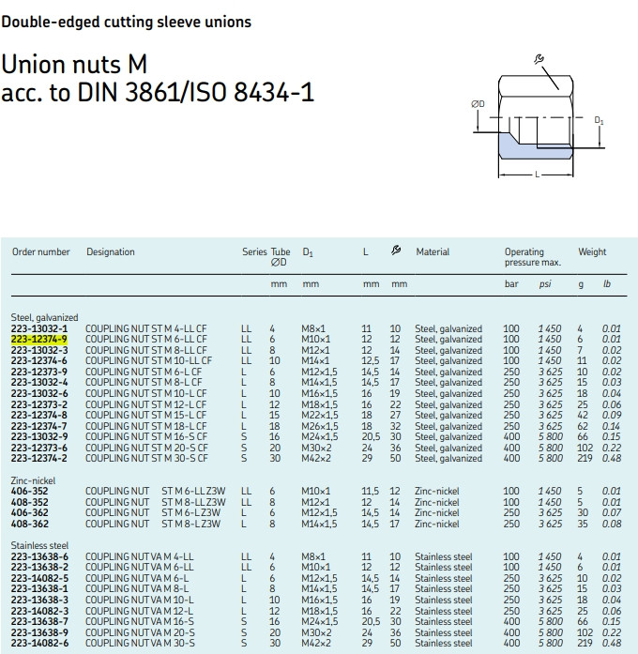Open order number 223-13032-1
The image size is (638, 654).
pos(39,328)
